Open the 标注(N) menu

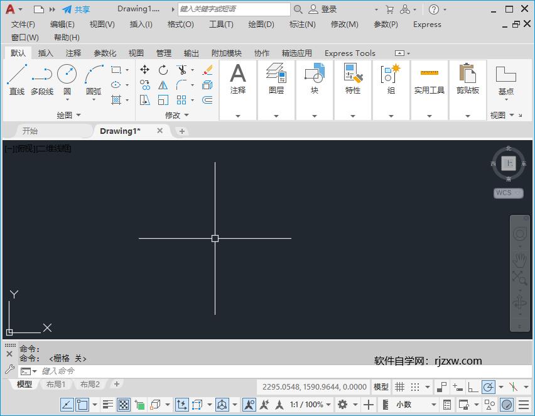point(302,25)
